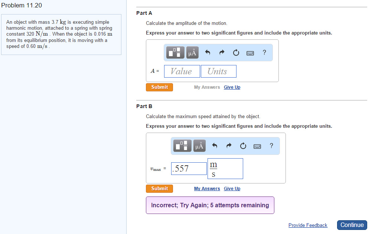Open My Answers link in Part B
This screenshot has width=372, height=234.
(207, 189)
